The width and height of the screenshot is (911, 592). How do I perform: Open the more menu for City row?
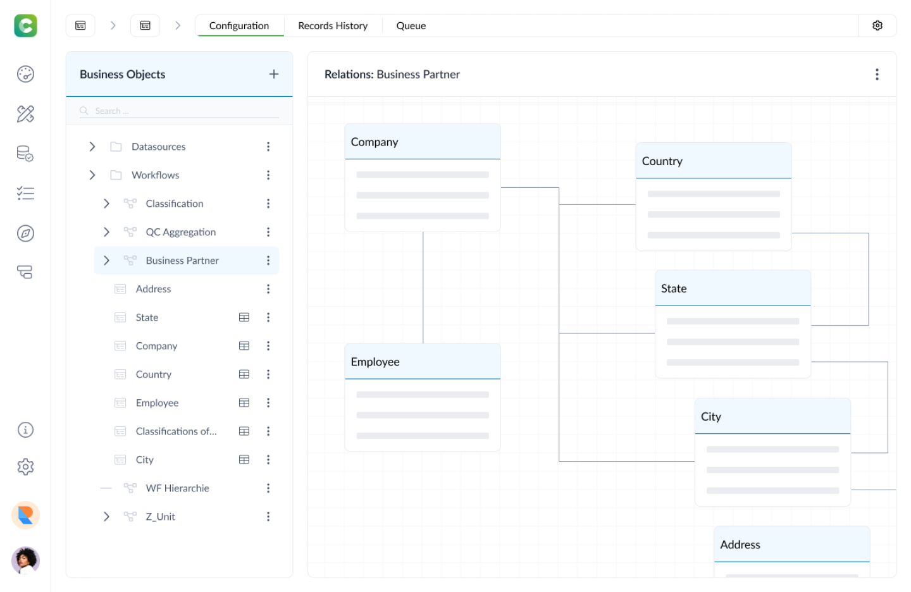pyautogui.click(x=268, y=460)
